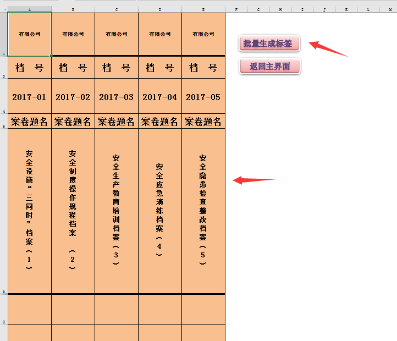Select the 2017-05 cell

(x=203, y=96)
